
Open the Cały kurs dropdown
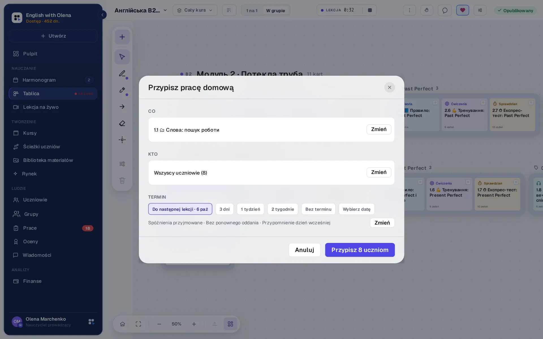(195, 10)
